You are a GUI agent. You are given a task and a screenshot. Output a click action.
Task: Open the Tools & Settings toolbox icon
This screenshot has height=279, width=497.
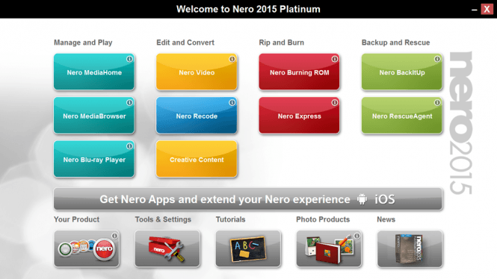(x=167, y=248)
